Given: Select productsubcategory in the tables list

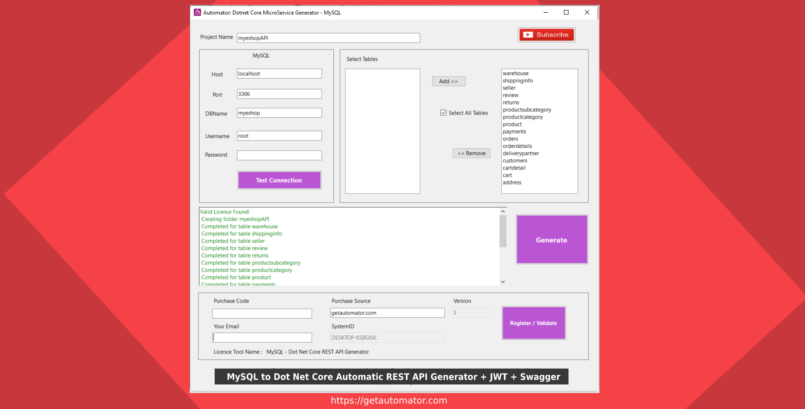Looking at the screenshot, I should 527,110.
